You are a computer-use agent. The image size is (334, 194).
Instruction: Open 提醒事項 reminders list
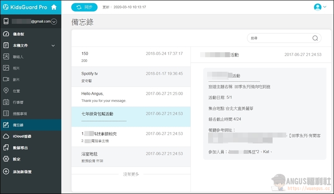click(x=19, y=113)
